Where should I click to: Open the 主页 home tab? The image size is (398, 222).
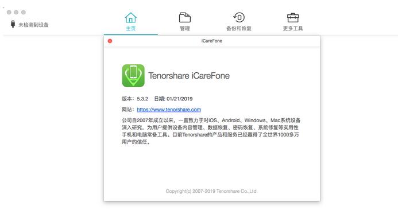(131, 22)
